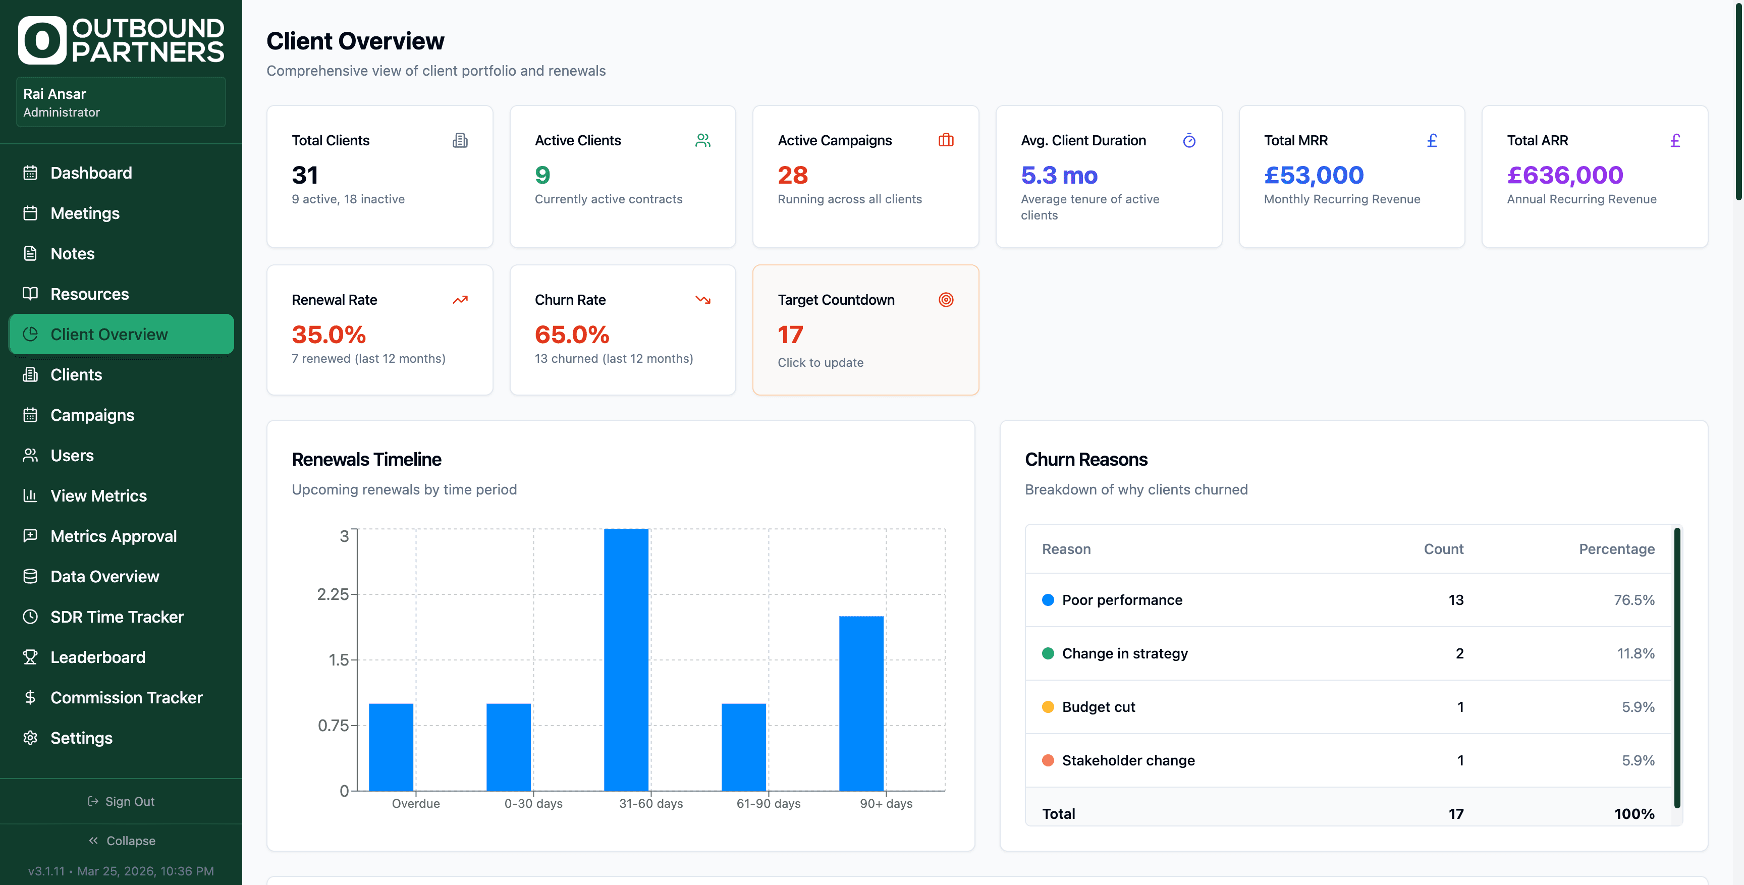The height and width of the screenshot is (885, 1744).
Task: Open SDR Time Tracker from sidebar
Action: pos(117,617)
